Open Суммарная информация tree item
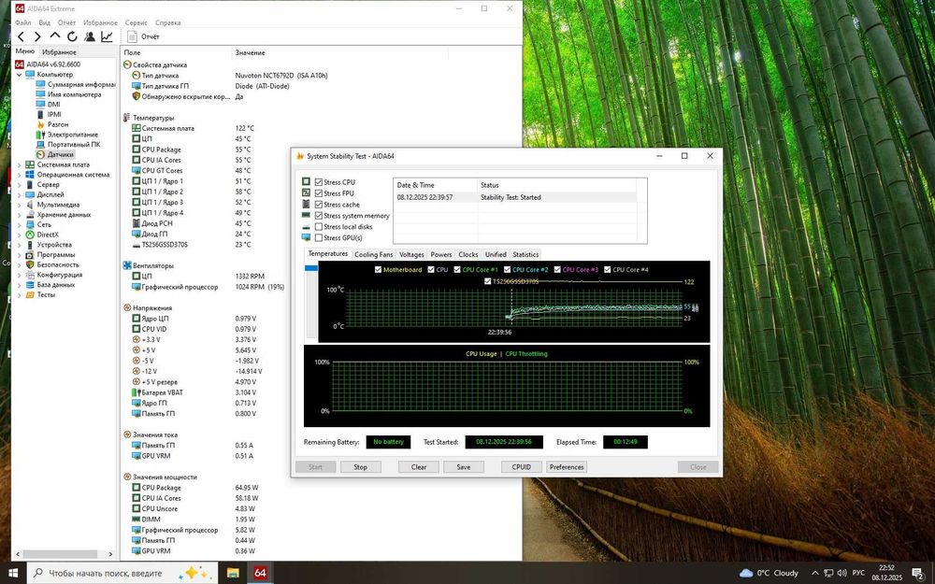Viewport: 935px width, 584px height. (80, 85)
